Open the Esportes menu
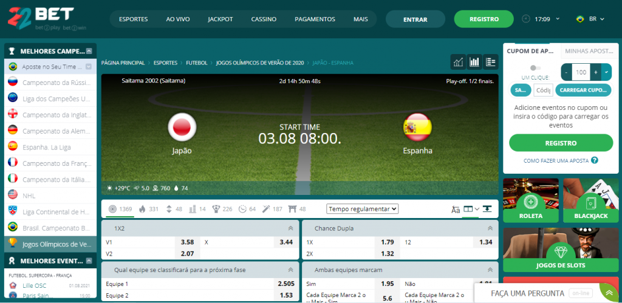Image resolution: width=622 pixels, height=303 pixels. [133, 19]
